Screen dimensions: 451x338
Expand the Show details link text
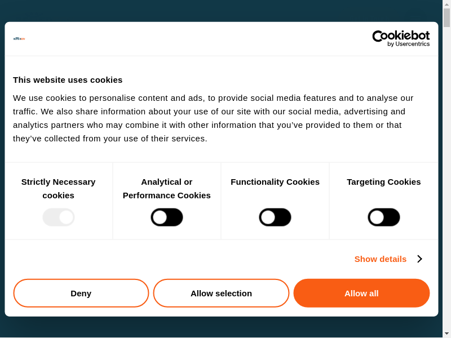(x=380, y=259)
